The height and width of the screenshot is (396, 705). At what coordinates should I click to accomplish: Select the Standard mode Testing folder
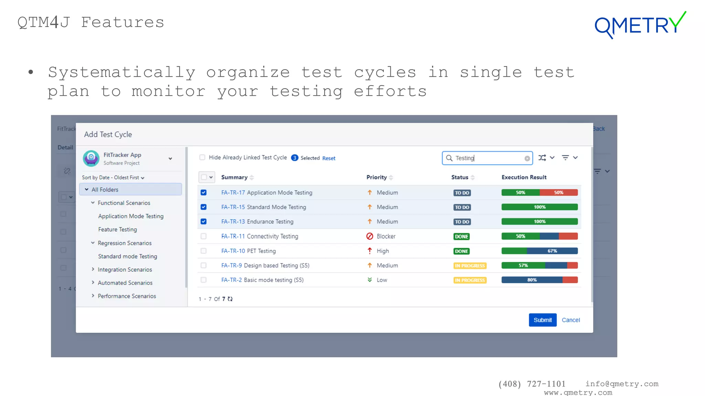[127, 256]
